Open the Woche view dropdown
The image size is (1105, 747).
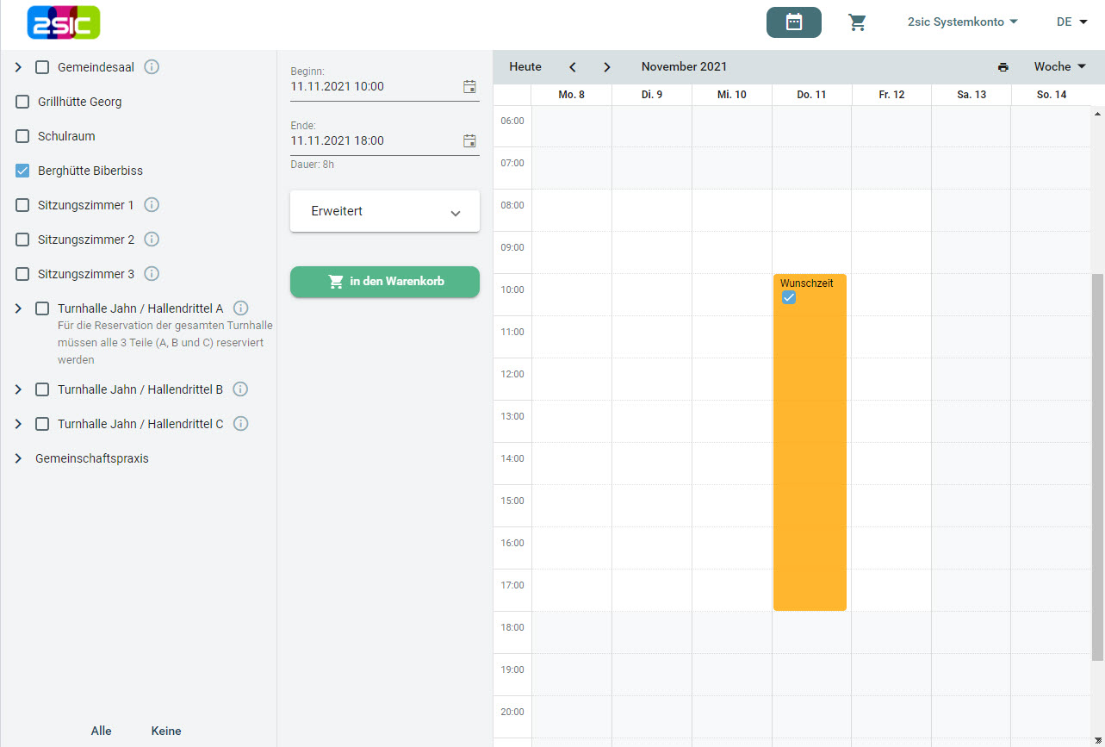[1059, 67]
